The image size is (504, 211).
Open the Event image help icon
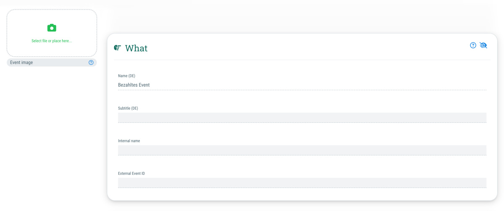91,62
